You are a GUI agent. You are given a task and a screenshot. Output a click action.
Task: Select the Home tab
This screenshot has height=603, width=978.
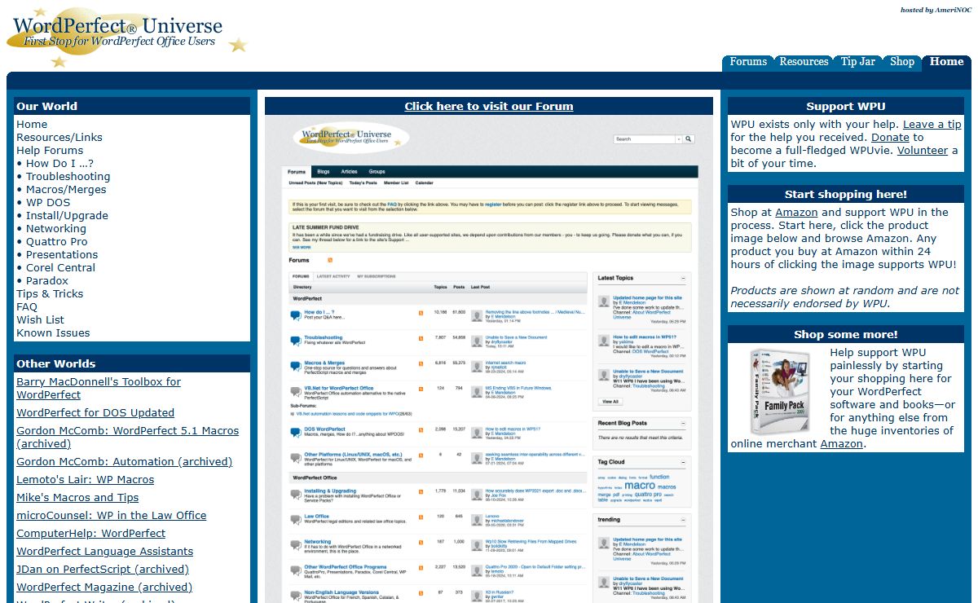click(x=946, y=62)
